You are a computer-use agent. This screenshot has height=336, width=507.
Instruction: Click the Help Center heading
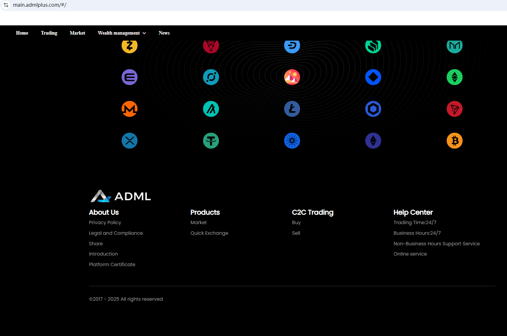click(413, 212)
